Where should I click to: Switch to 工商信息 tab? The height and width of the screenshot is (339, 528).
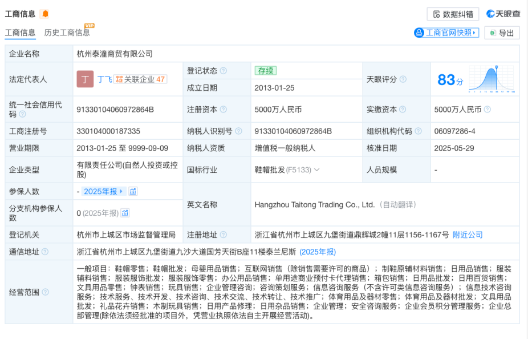[20, 33]
